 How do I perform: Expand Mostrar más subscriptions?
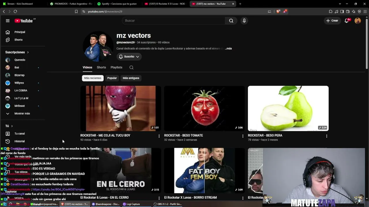click(x=22, y=114)
